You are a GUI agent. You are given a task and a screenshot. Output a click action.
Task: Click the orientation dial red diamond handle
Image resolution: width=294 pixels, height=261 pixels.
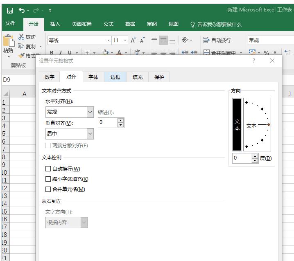coord(269,125)
